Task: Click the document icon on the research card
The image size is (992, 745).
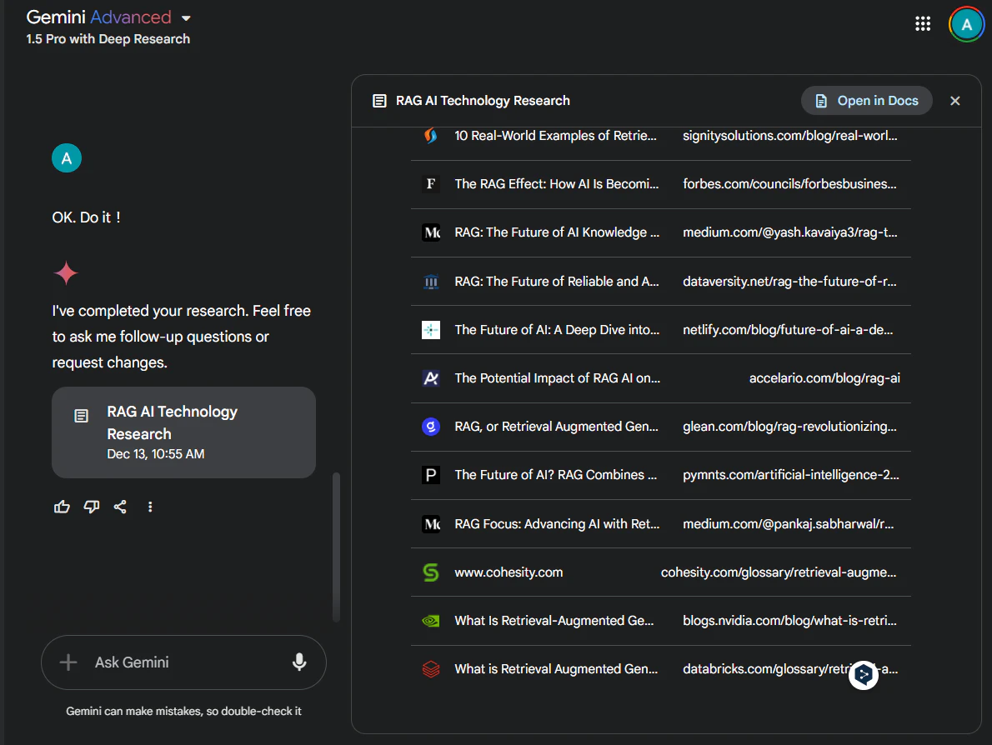Action: (82, 416)
